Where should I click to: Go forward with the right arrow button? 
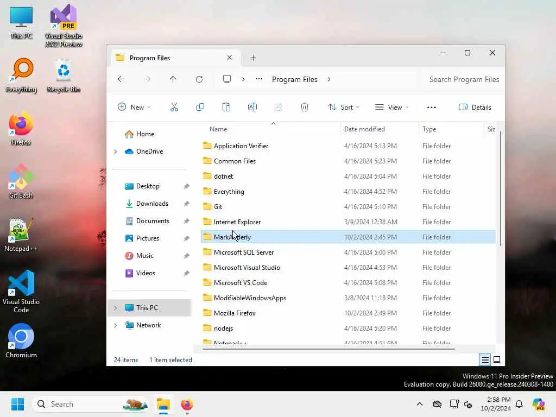pos(147,79)
